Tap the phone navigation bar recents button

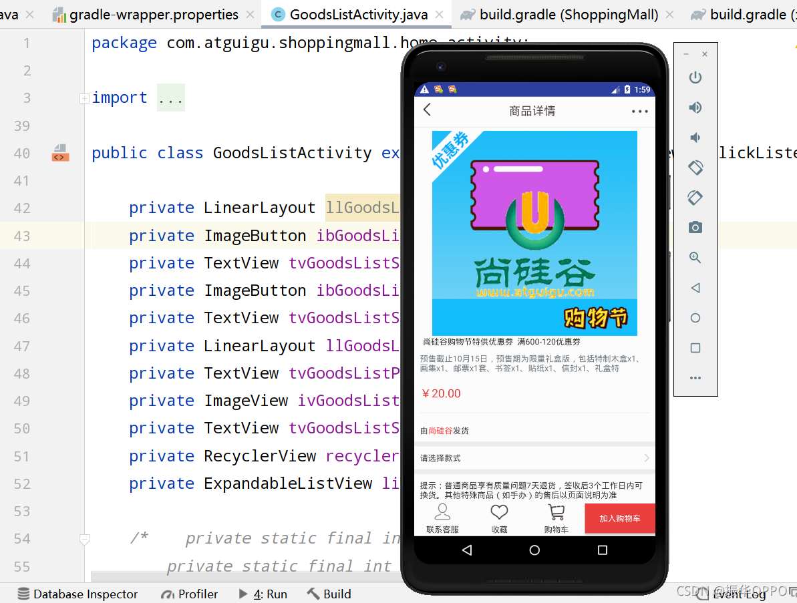[x=603, y=550]
